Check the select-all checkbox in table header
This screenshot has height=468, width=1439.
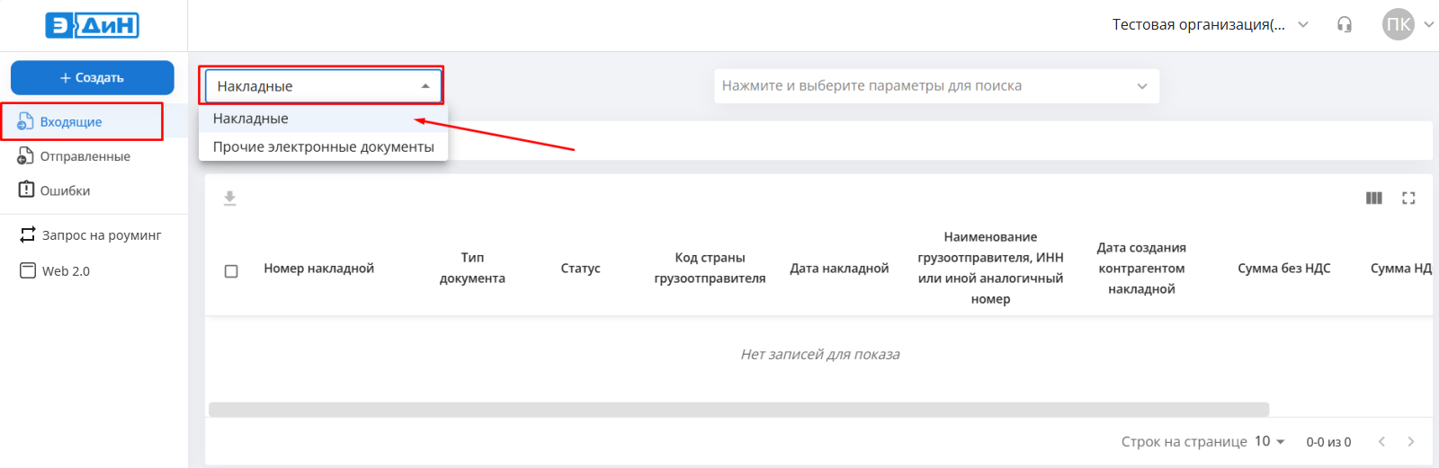(231, 271)
